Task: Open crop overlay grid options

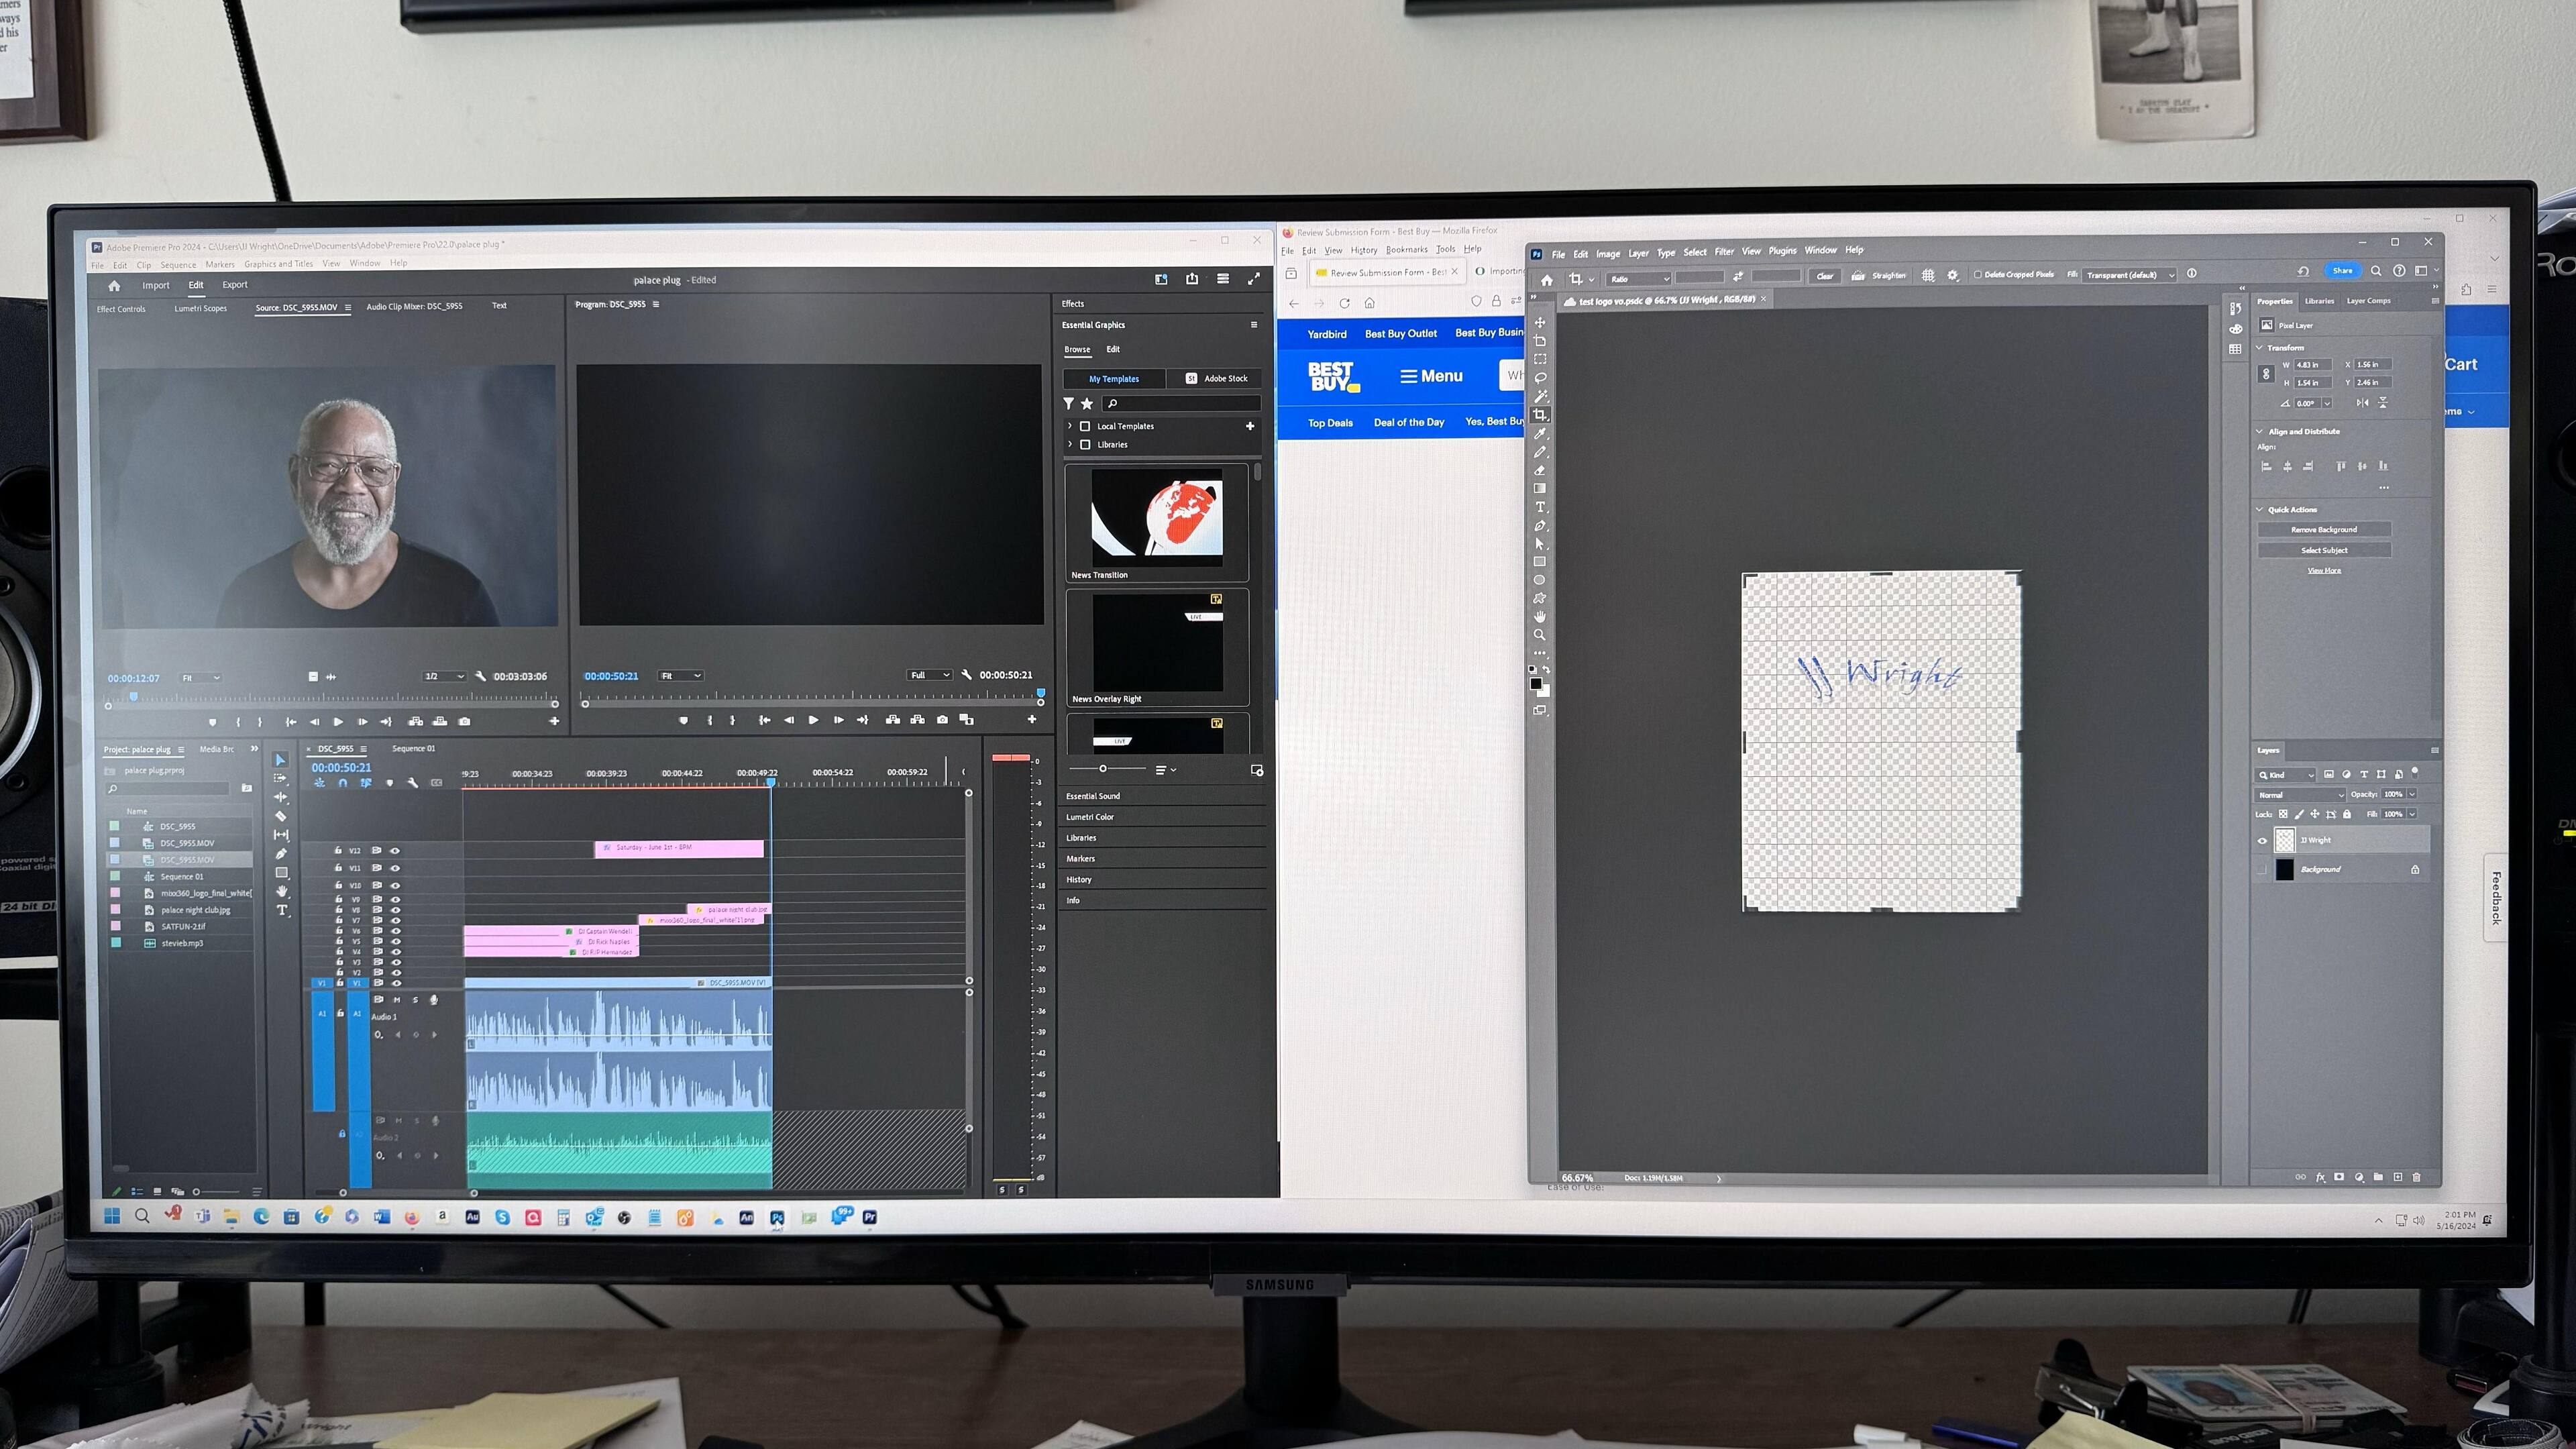Action: click(x=1928, y=275)
